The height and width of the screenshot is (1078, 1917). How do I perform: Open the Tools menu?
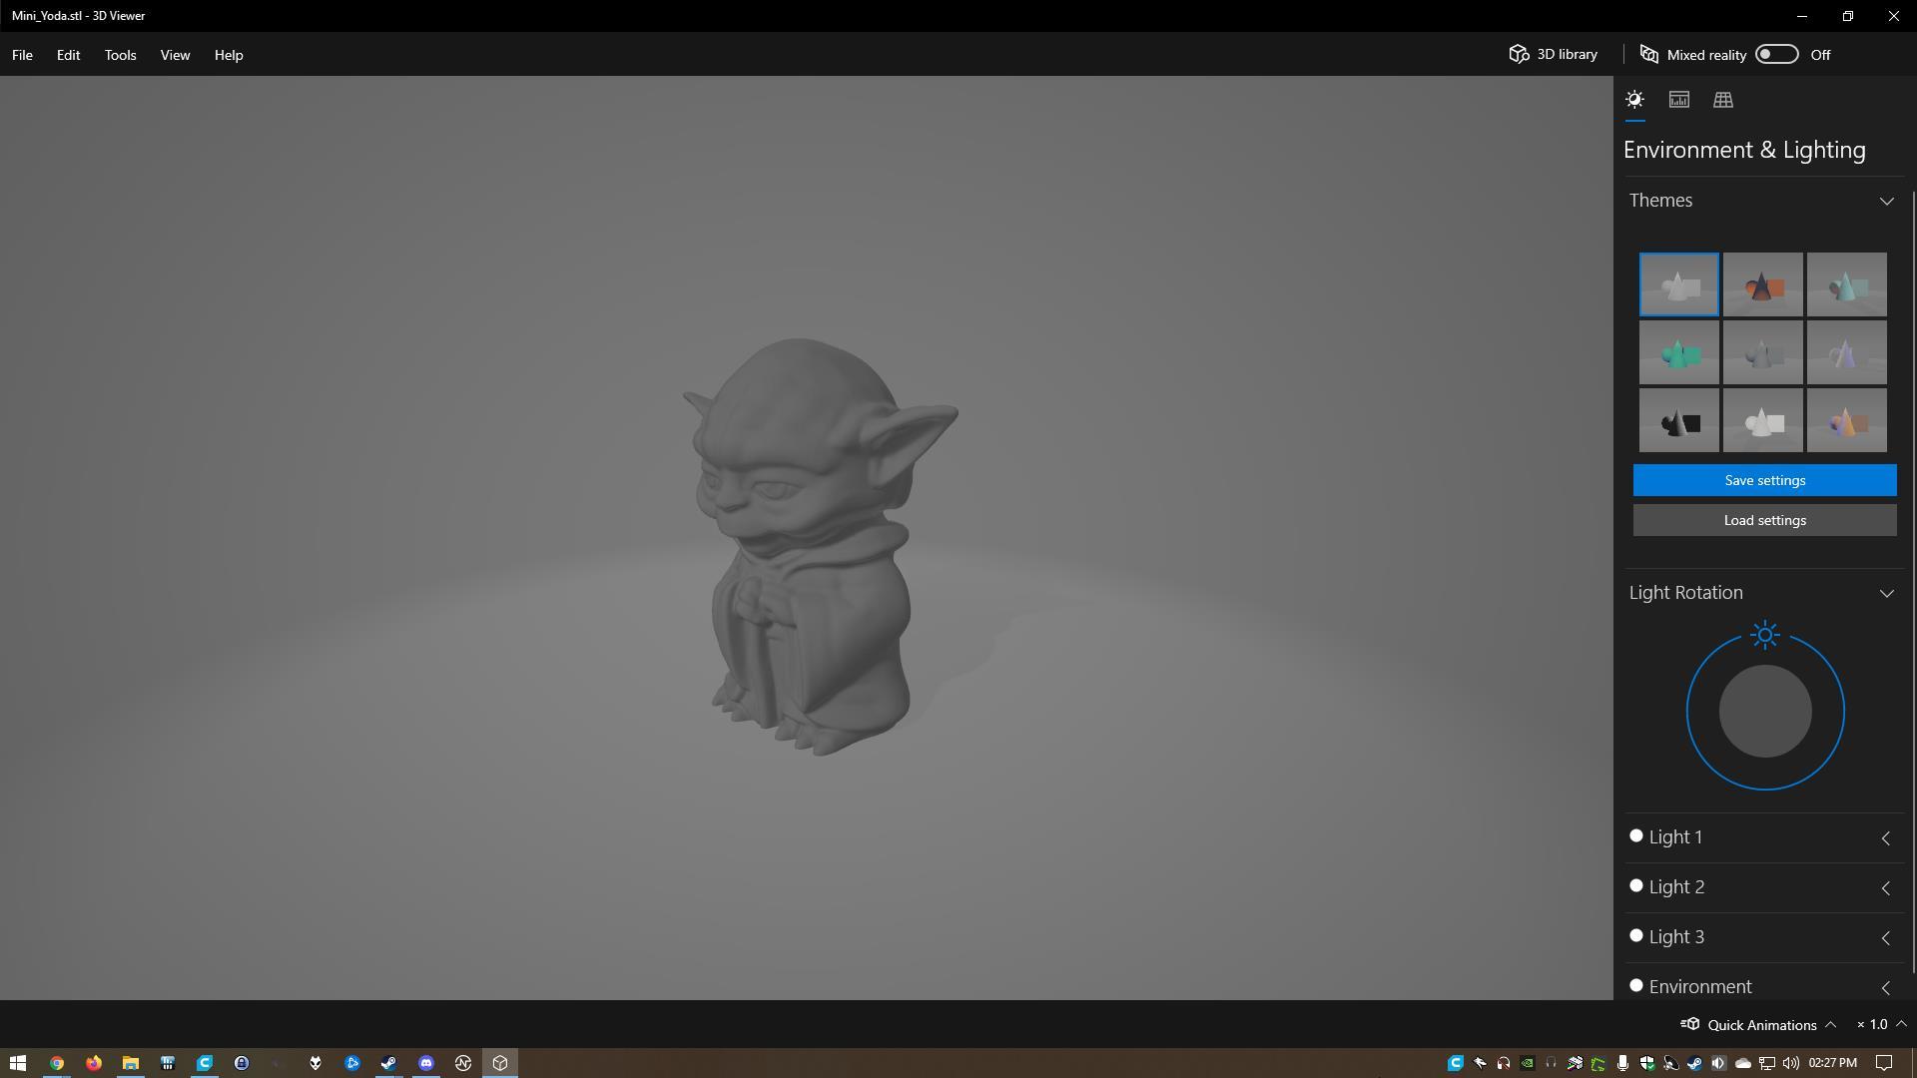120,55
